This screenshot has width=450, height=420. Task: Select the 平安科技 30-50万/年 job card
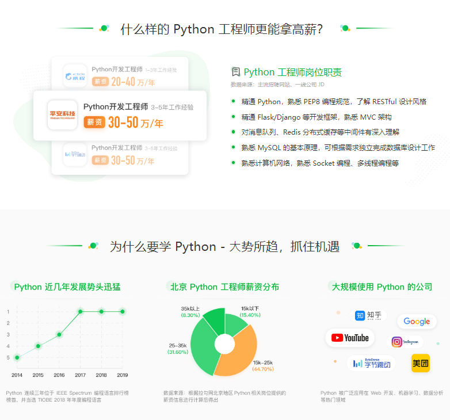tap(120, 116)
